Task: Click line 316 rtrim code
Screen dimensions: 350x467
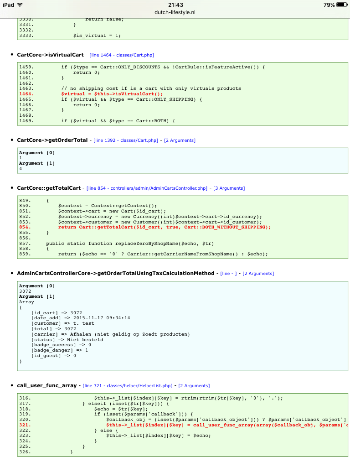Action: (189, 398)
